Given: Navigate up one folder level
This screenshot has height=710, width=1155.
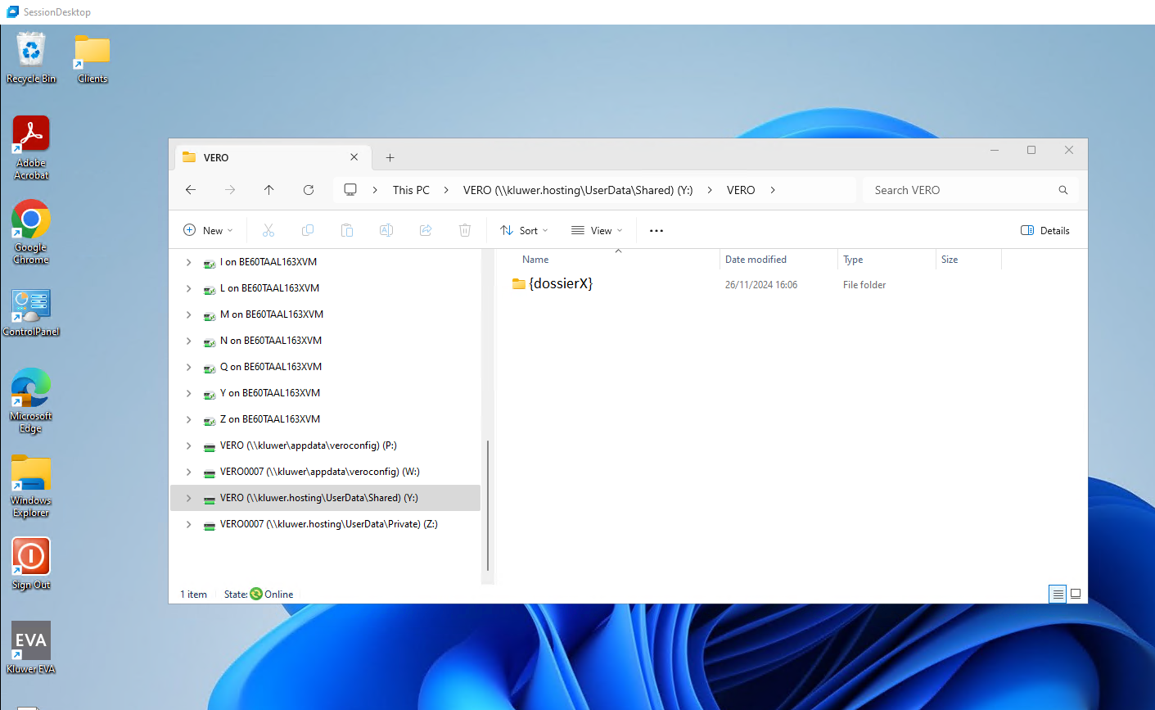Looking at the screenshot, I should 268,189.
